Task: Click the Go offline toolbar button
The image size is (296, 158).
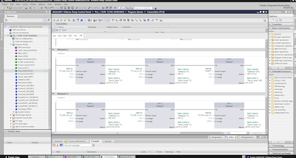Action: [x=94, y=8]
